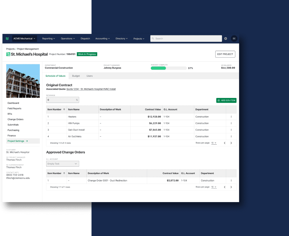Click the Work In Progress status badge
The image size is (289, 236).
[87, 54]
